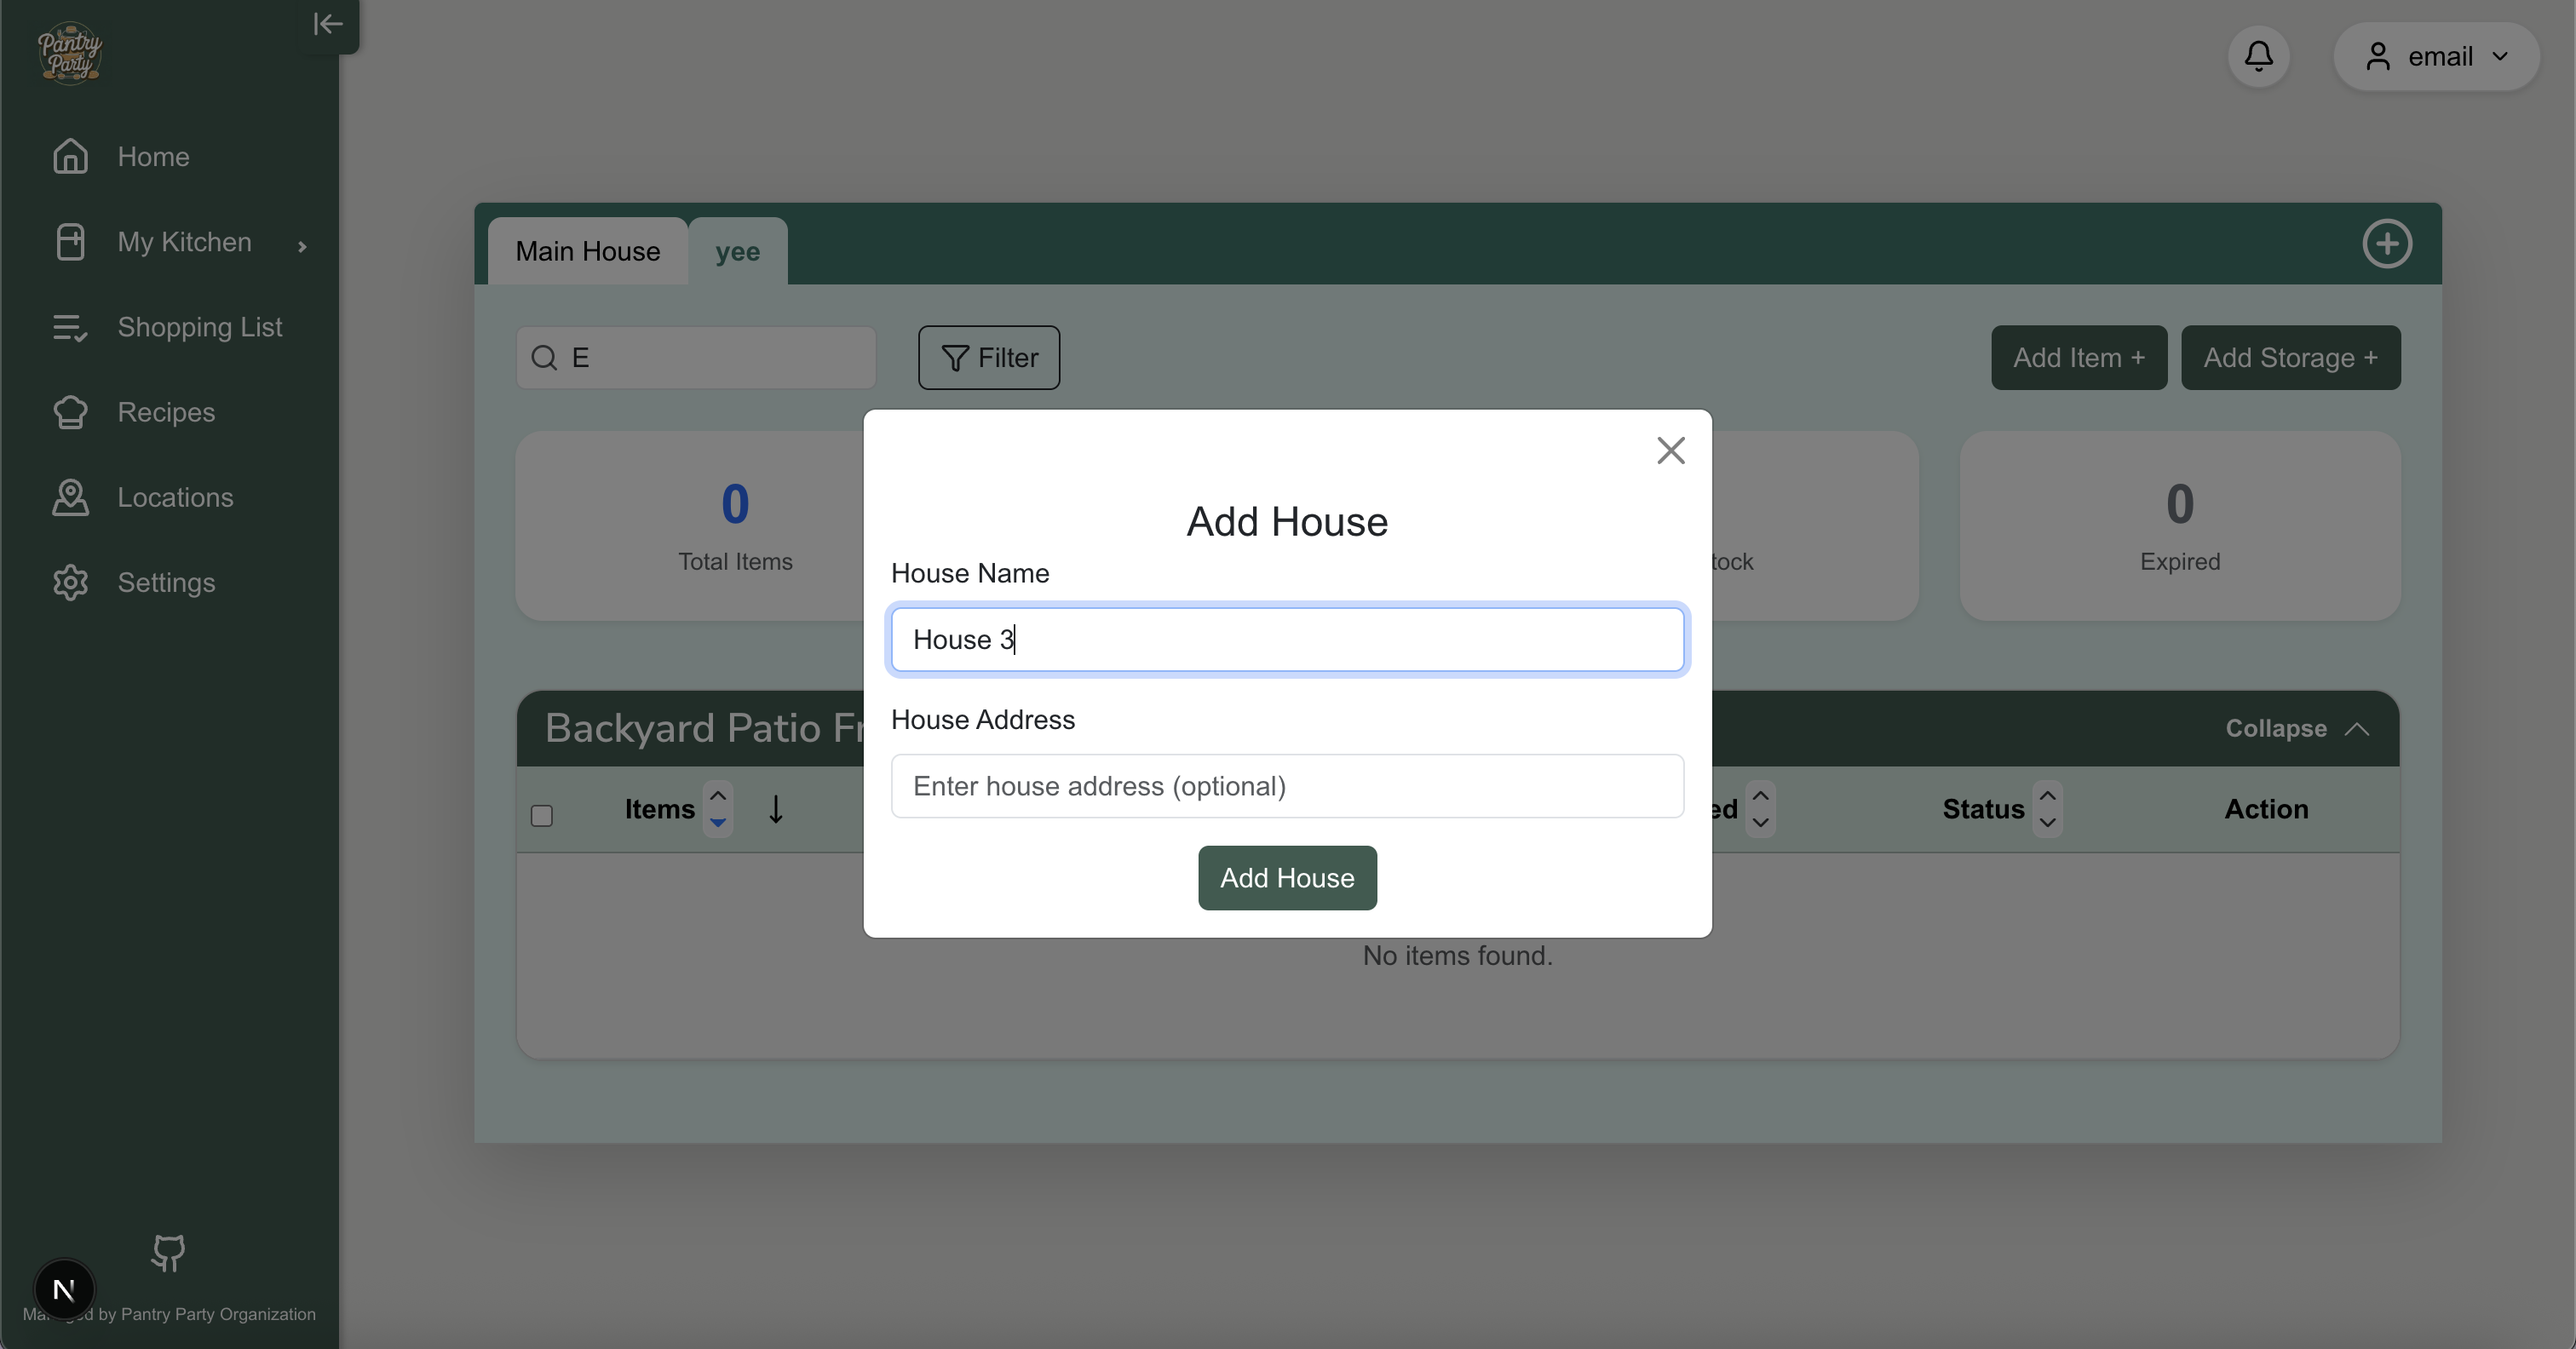This screenshot has height=1349, width=2576.
Task: Click the items search box
Action: point(695,357)
